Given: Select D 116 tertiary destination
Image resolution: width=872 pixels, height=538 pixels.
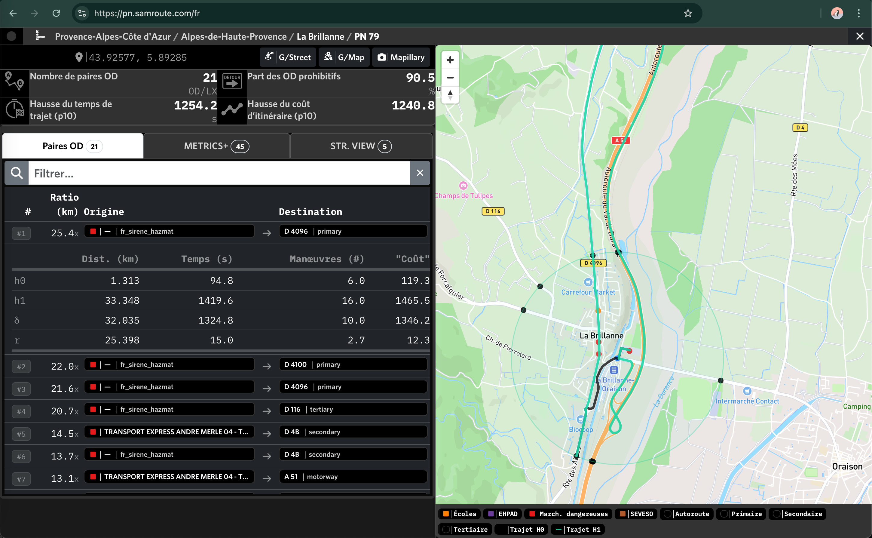Looking at the screenshot, I should 353,409.
